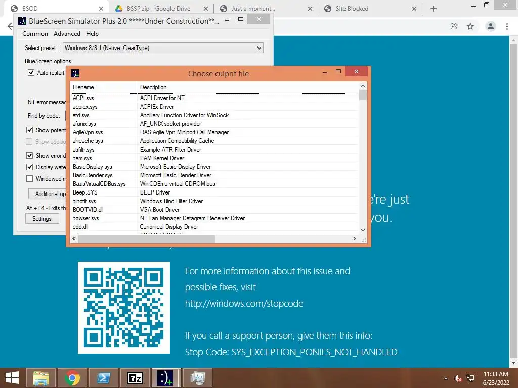The image size is (518, 388).
Task: Click the culprit list horizontal scrollbar thumb
Action: 147,238
